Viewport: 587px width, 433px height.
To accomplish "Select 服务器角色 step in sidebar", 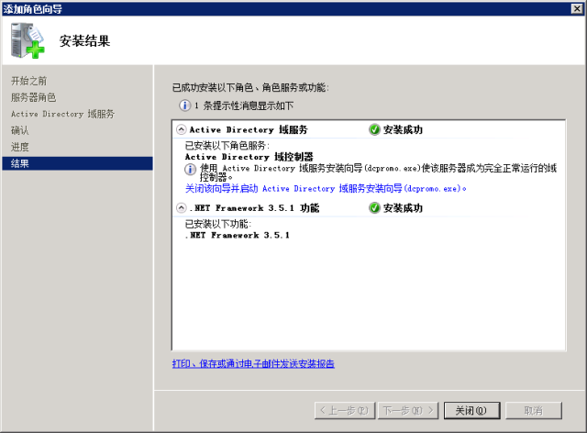I will click(x=33, y=97).
